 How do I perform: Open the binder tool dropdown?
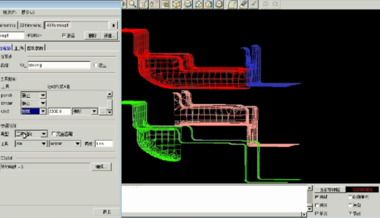click(x=77, y=144)
